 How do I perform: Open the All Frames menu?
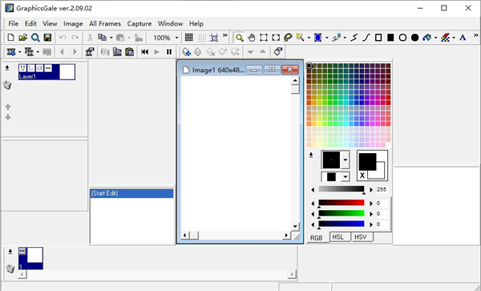click(x=105, y=23)
